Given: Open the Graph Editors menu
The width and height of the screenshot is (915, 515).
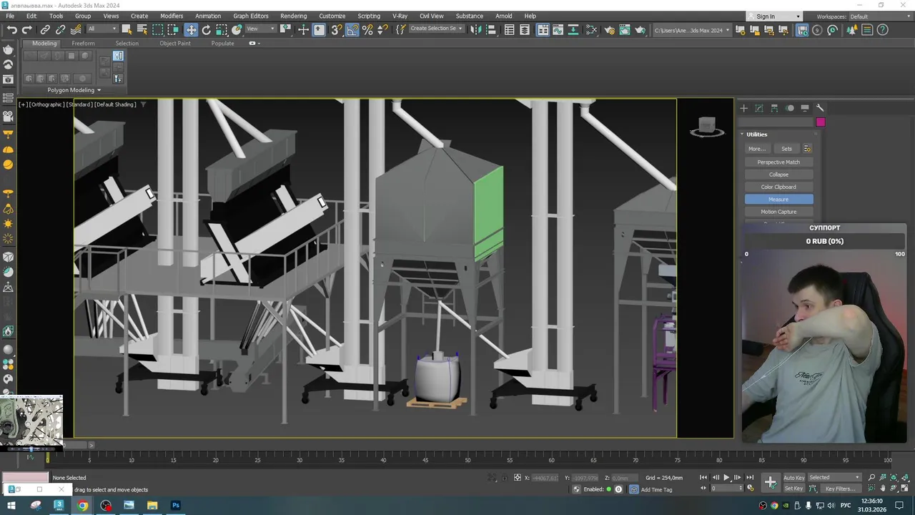Looking at the screenshot, I should (x=251, y=16).
